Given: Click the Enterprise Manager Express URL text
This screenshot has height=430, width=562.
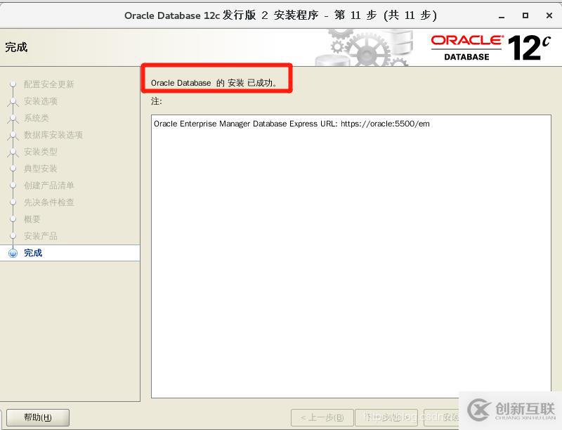Looking at the screenshot, I should pos(292,124).
